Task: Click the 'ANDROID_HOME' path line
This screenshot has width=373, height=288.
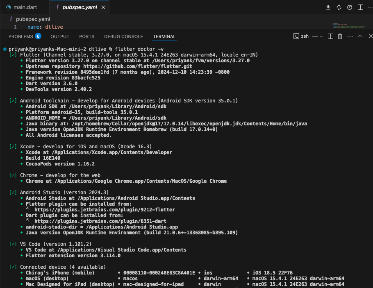Action: [x=96, y=118]
